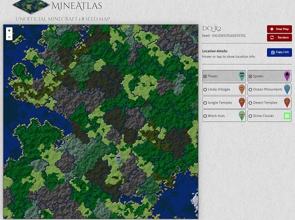Click the Desert Temples chest pin icon
This screenshot has height=220, width=295.
[x=287, y=102]
